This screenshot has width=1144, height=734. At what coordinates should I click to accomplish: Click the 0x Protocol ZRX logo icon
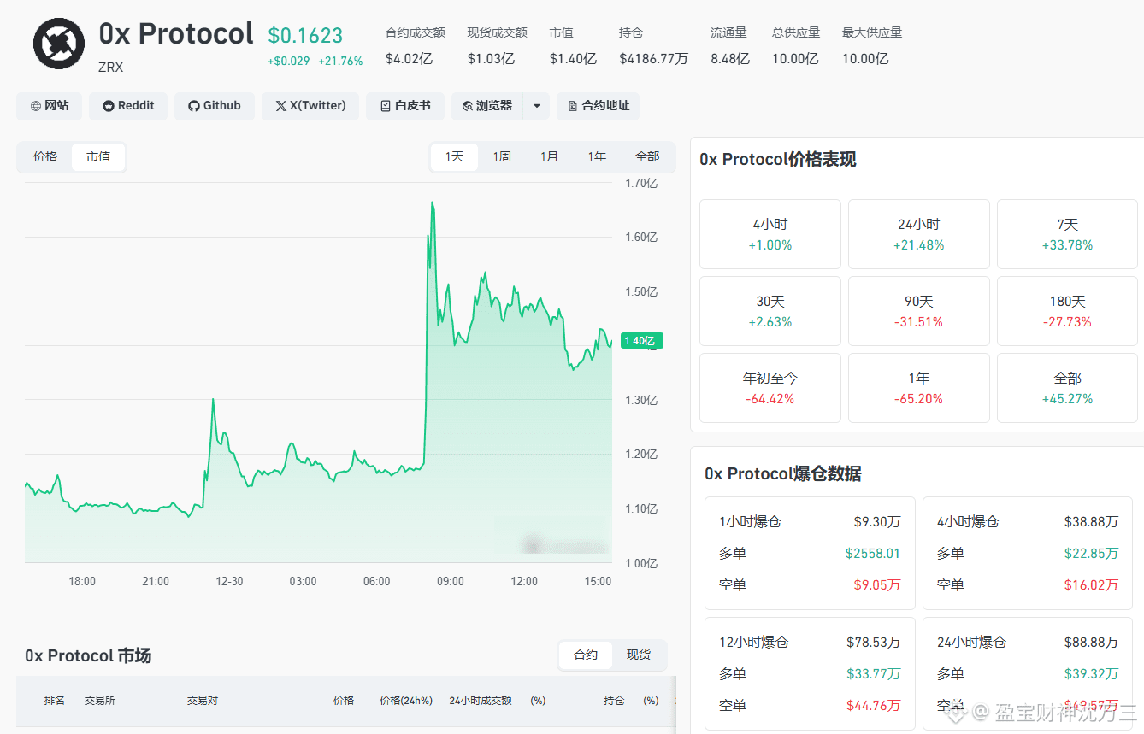pos(59,44)
